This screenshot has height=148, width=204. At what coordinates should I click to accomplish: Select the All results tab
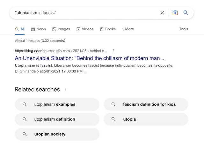20,29
